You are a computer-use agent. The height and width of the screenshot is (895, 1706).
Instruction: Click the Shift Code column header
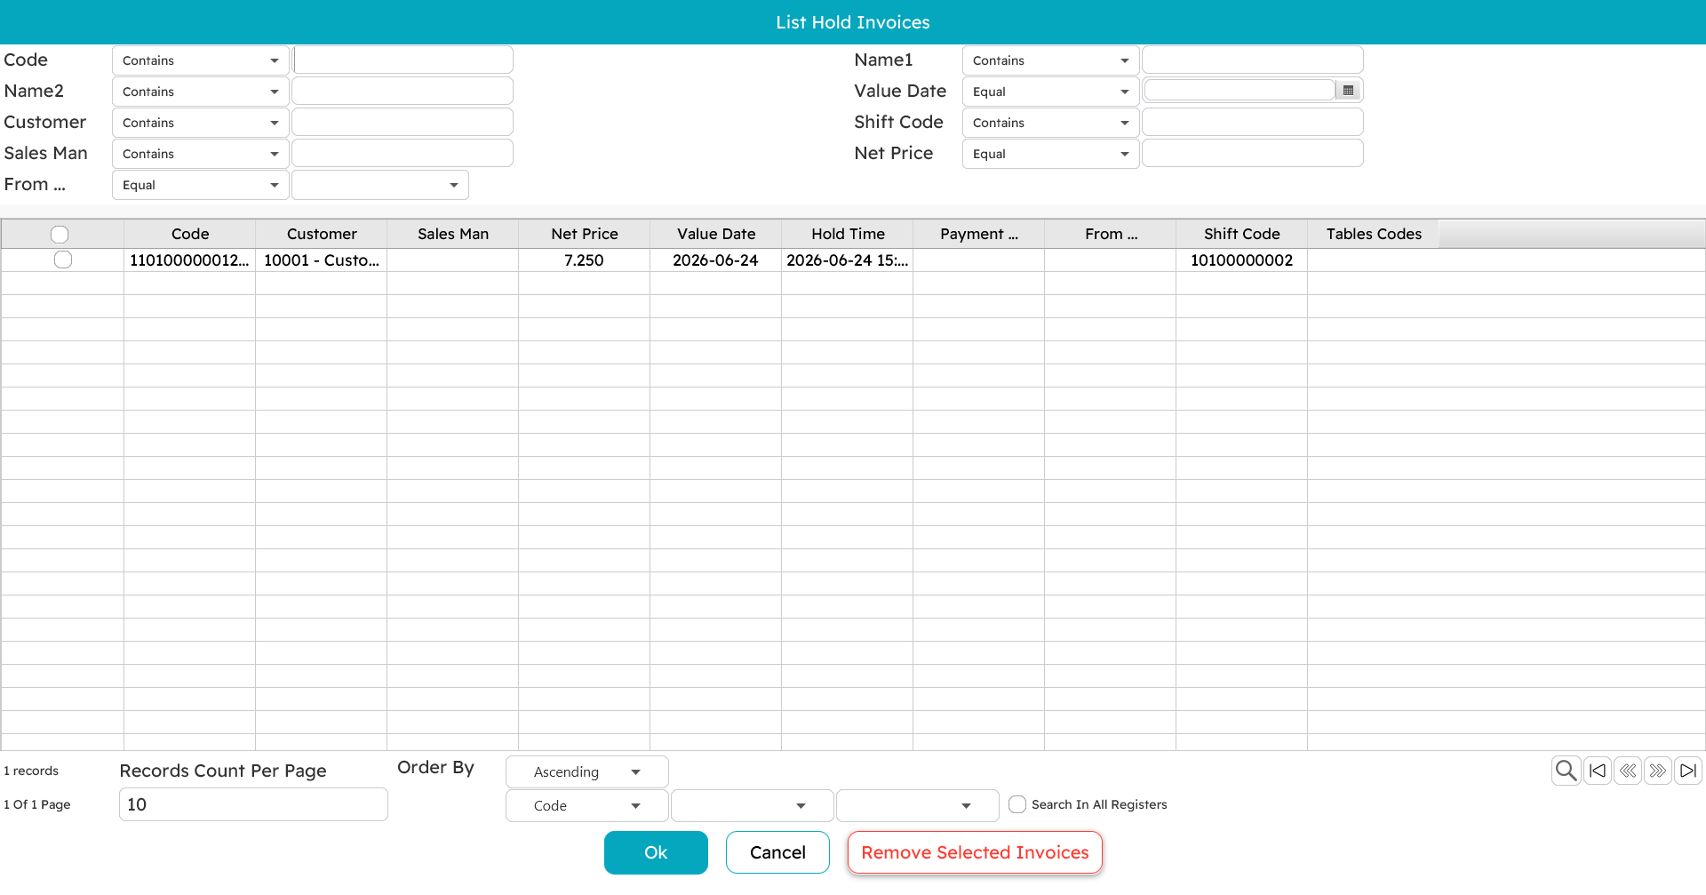(x=1242, y=234)
